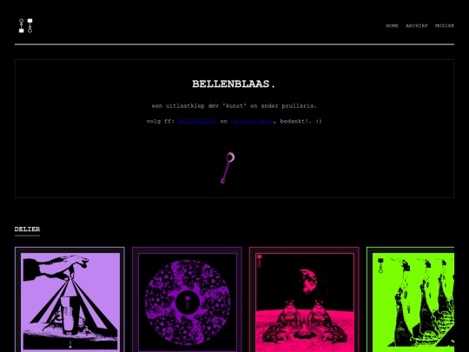Click the BELLENBLAAS. page title
The width and height of the screenshot is (469, 352).
(234, 84)
